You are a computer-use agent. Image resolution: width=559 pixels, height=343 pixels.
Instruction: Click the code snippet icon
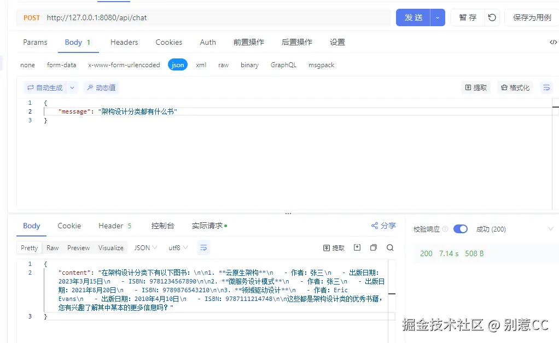point(553,42)
